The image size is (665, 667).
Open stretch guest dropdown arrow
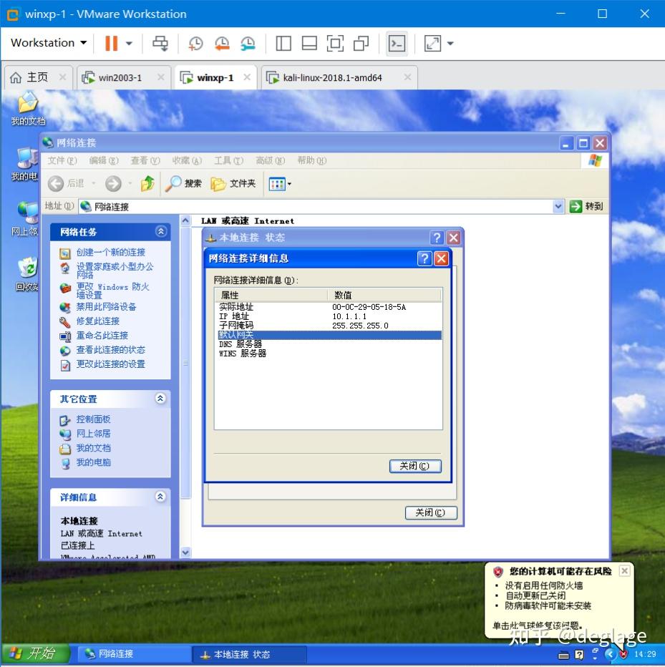tap(450, 43)
